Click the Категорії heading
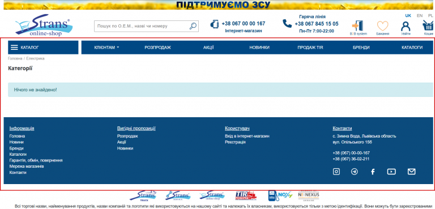 [x=20, y=69]
